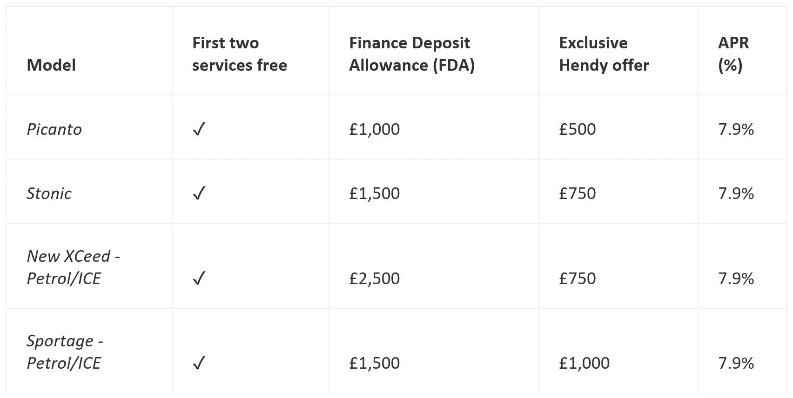Click the Stonic services checkmark

coord(199,193)
